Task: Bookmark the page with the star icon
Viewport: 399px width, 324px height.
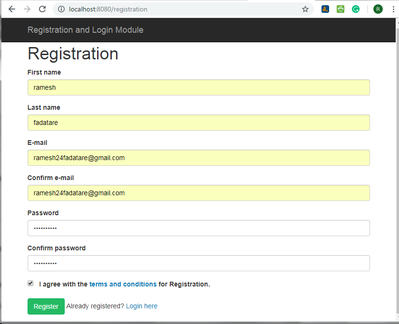Action: coord(305,9)
